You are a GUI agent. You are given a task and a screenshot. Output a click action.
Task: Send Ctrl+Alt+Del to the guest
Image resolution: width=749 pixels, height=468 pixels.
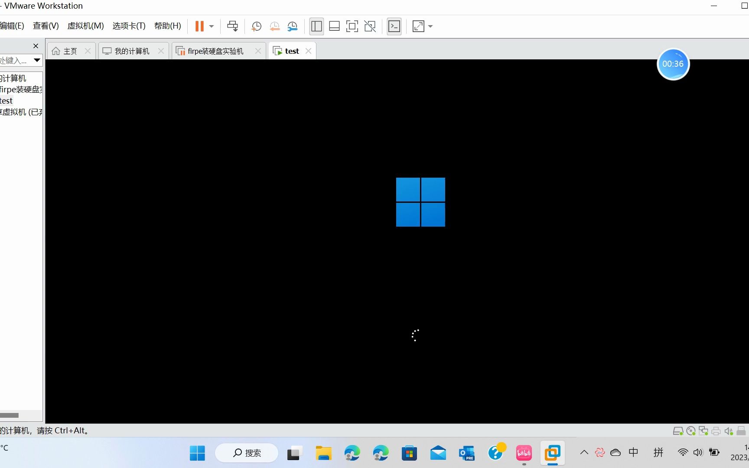(233, 26)
